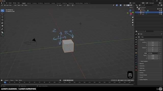Select the Rotate tool
Image resolution: width=163 pixels, height=91 pixels.
point(2,20)
